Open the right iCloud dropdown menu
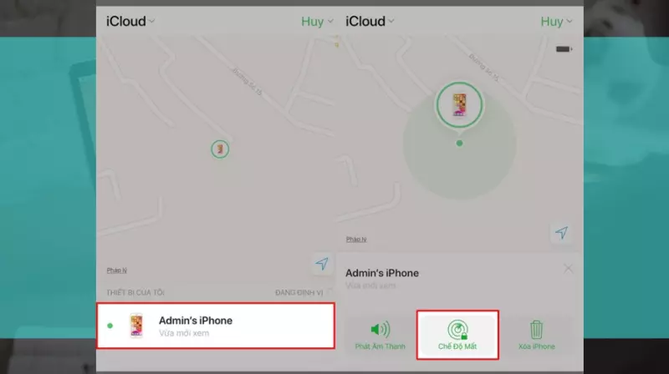This screenshot has height=374, width=669. coord(370,22)
